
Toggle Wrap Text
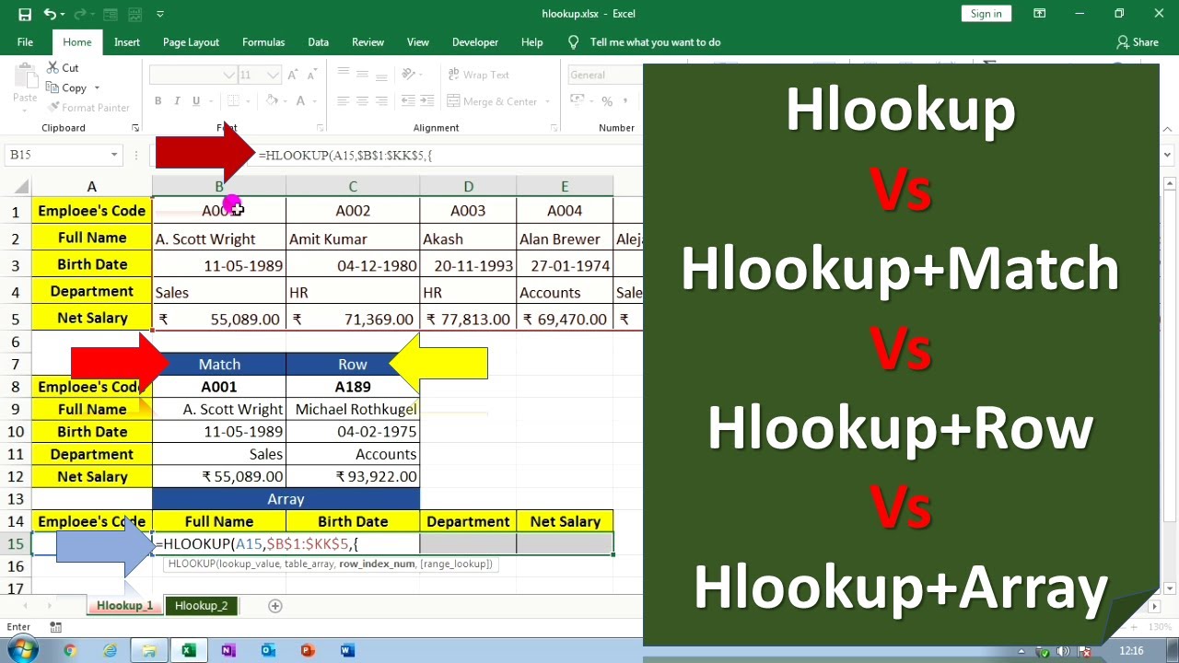(478, 75)
